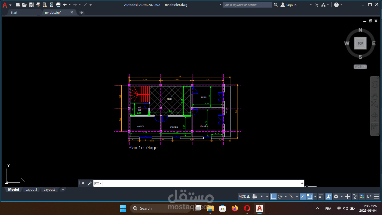
Task: Undo the last action
Action: [65, 5]
